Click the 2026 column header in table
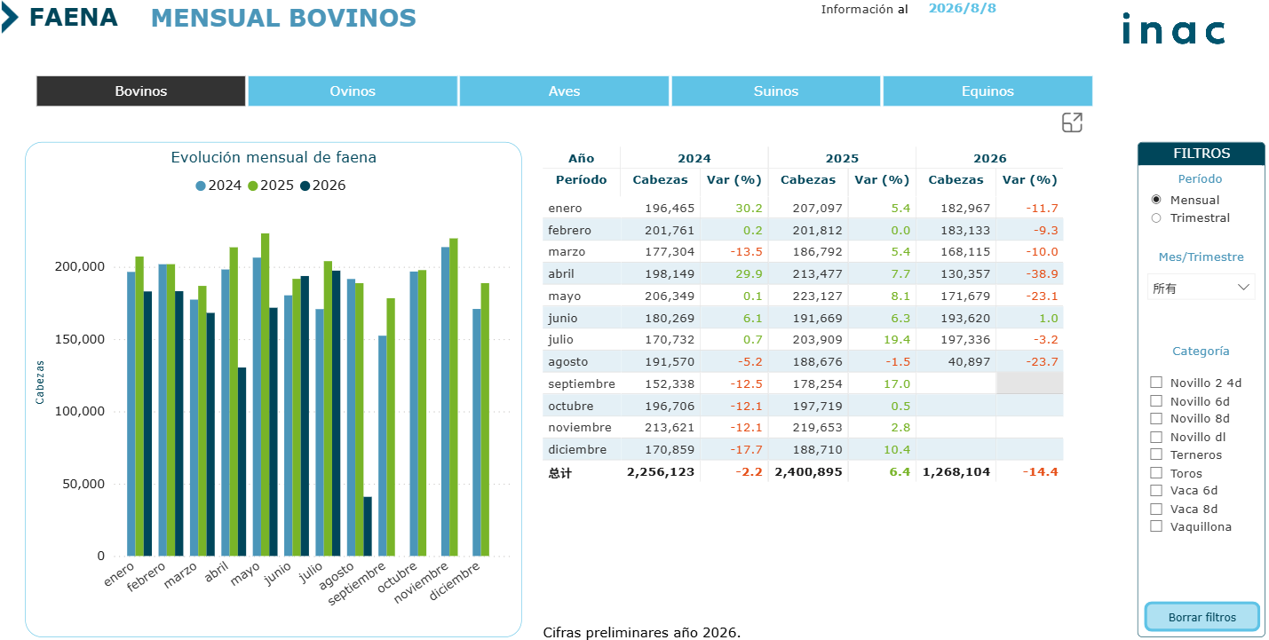Image resolution: width=1269 pixels, height=640 pixels. [990, 158]
